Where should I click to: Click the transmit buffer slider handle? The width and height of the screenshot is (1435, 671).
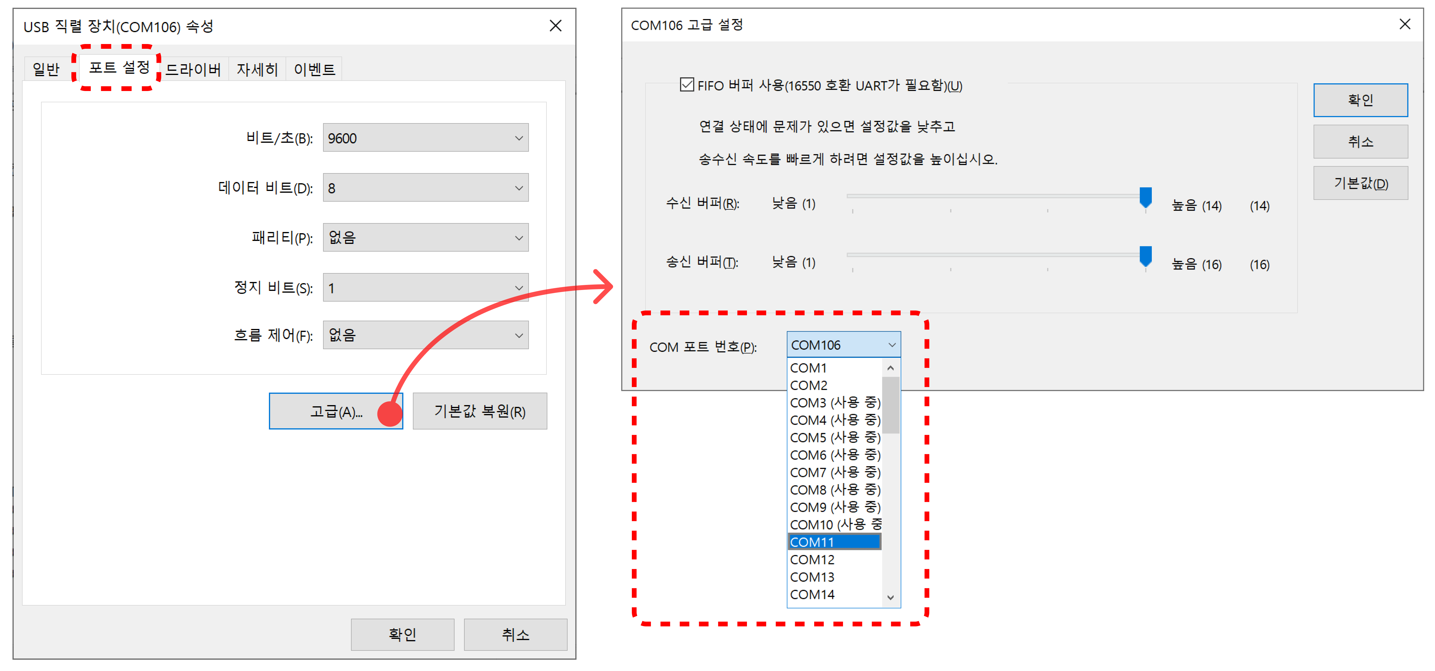[x=1145, y=256]
